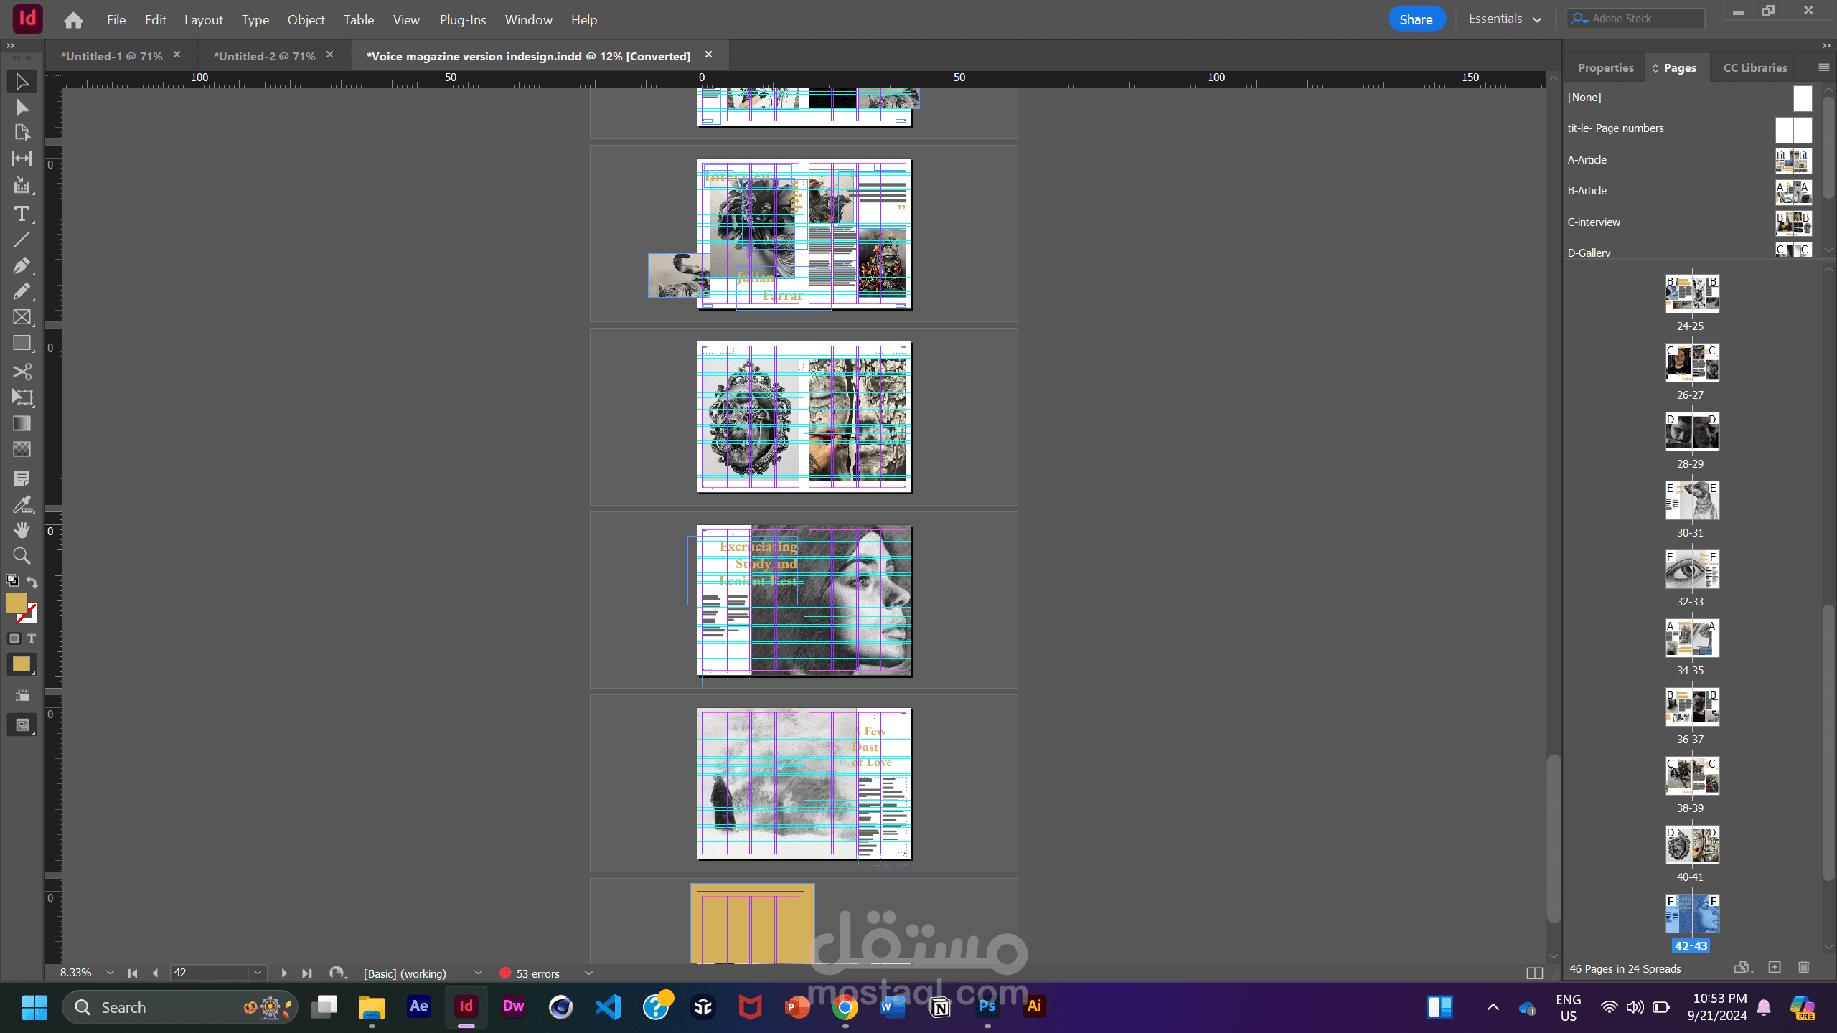The image size is (1837, 1033).
Task: Open the zoom level dropdown
Action: pyautogui.click(x=110, y=973)
